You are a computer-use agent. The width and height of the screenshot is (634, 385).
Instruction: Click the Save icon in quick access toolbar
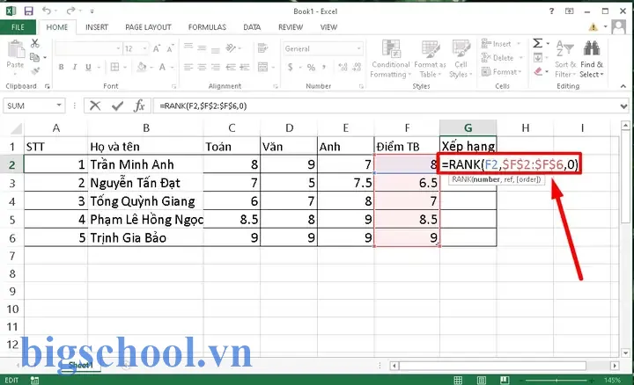pyautogui.click(x=28, y=11)
